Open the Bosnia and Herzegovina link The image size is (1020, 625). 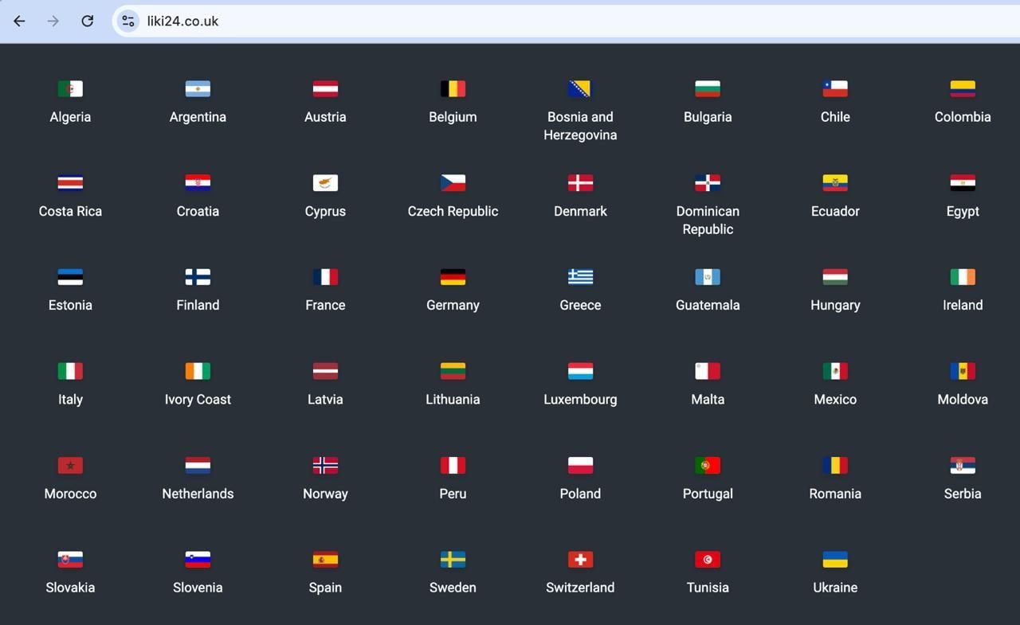click(x=580, y=126)
